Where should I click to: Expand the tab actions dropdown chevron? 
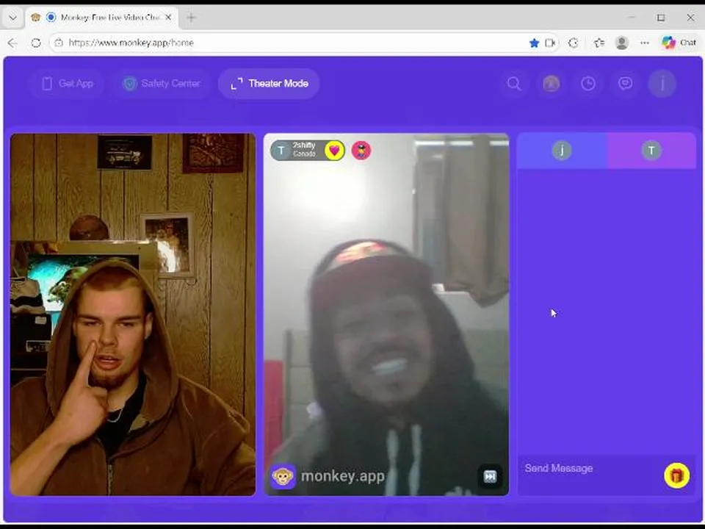coord(12,18)
